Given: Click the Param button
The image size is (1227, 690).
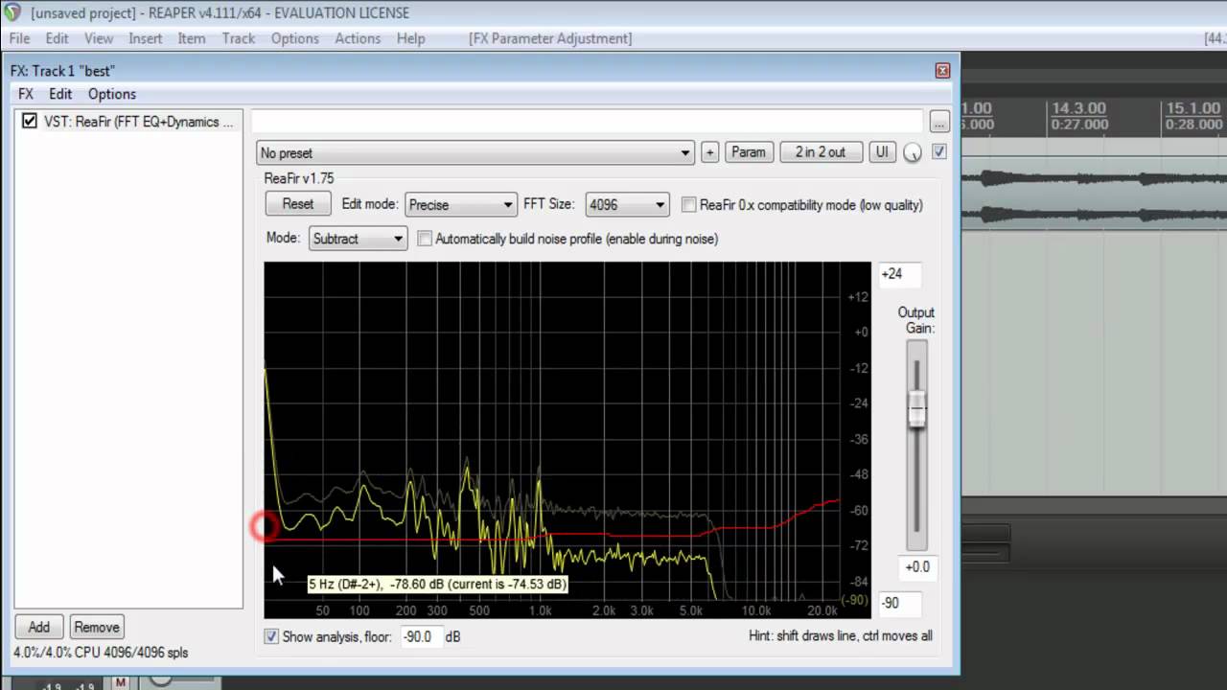Looking at the screenshot, I should [748, 152].
